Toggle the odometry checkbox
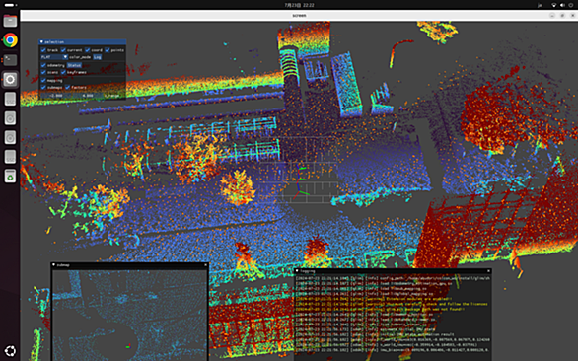The height and width of the screenshot is (361, 578). point(43,65)
